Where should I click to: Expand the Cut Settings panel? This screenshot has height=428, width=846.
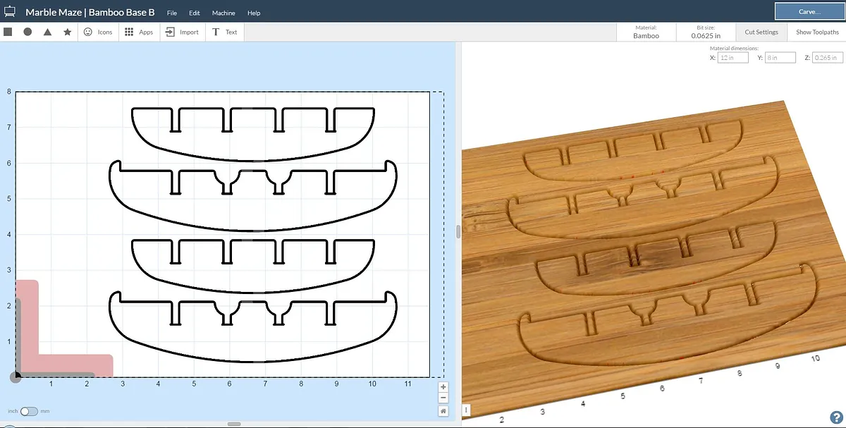tap(761, 32)
